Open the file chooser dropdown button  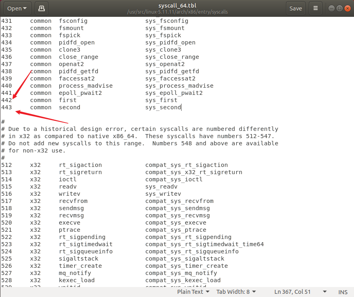click(17, 8)
